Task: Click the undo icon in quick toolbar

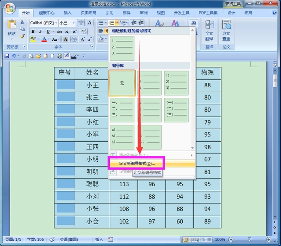Action: click(14, 56)
